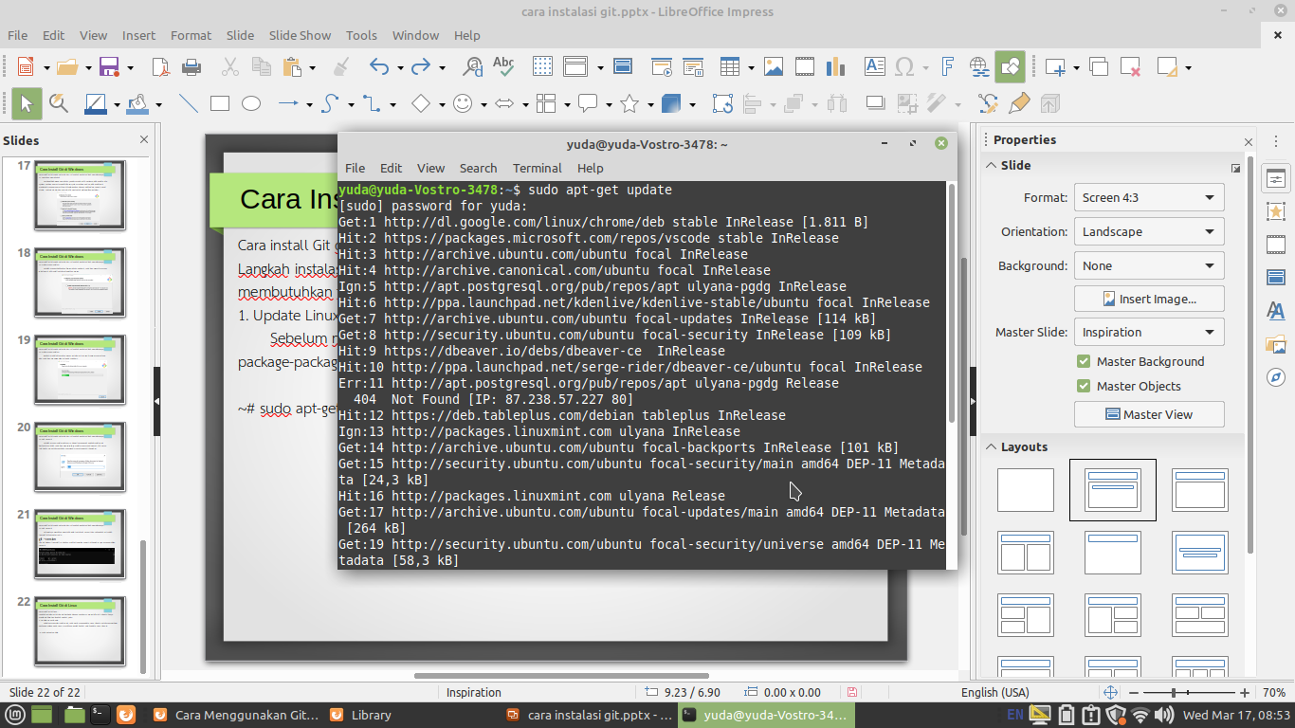The width and height of the screenshot is (1295, 728).
Task: Click the Insert Image... button
Action: (x=1148, y=299)
